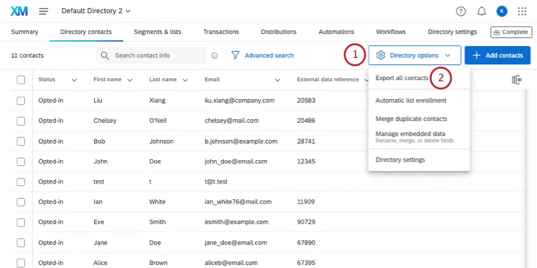537x268 pixels.
Task: Open the apps grid switcher icon
Action: (522, 11)
